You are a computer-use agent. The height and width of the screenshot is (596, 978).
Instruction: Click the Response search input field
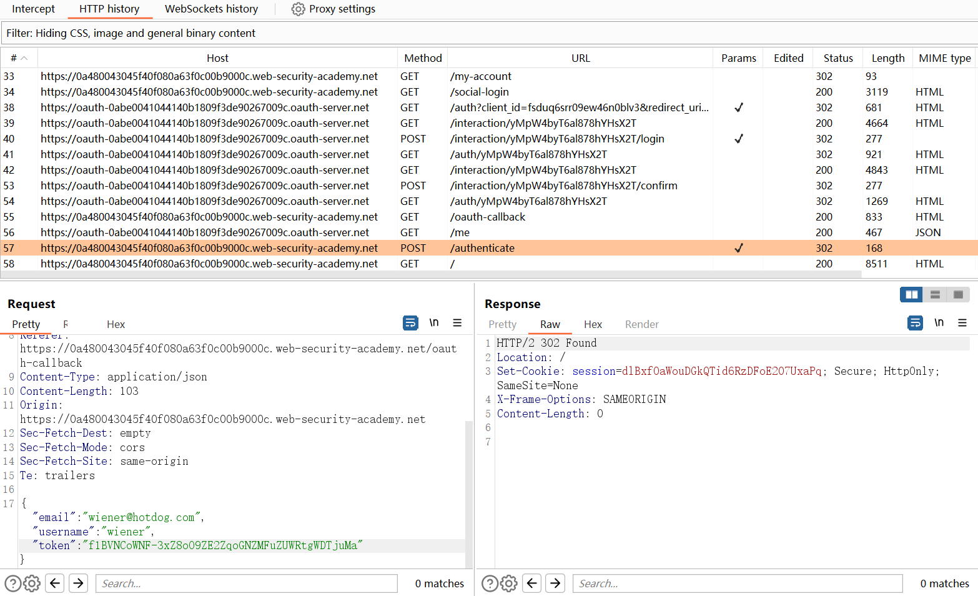737,584
